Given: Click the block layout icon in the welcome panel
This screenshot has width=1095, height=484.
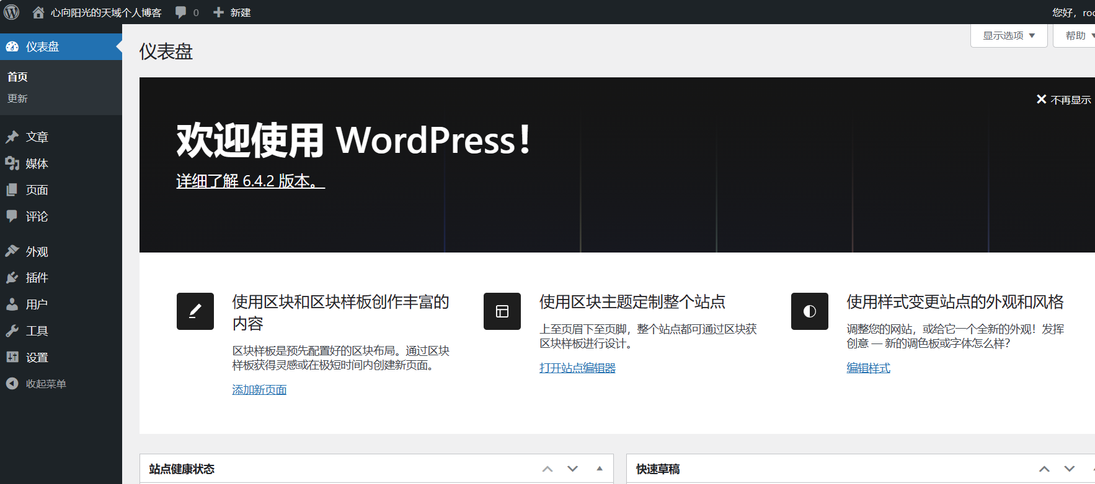Looking at the screenshot, I should coord(502,311).
